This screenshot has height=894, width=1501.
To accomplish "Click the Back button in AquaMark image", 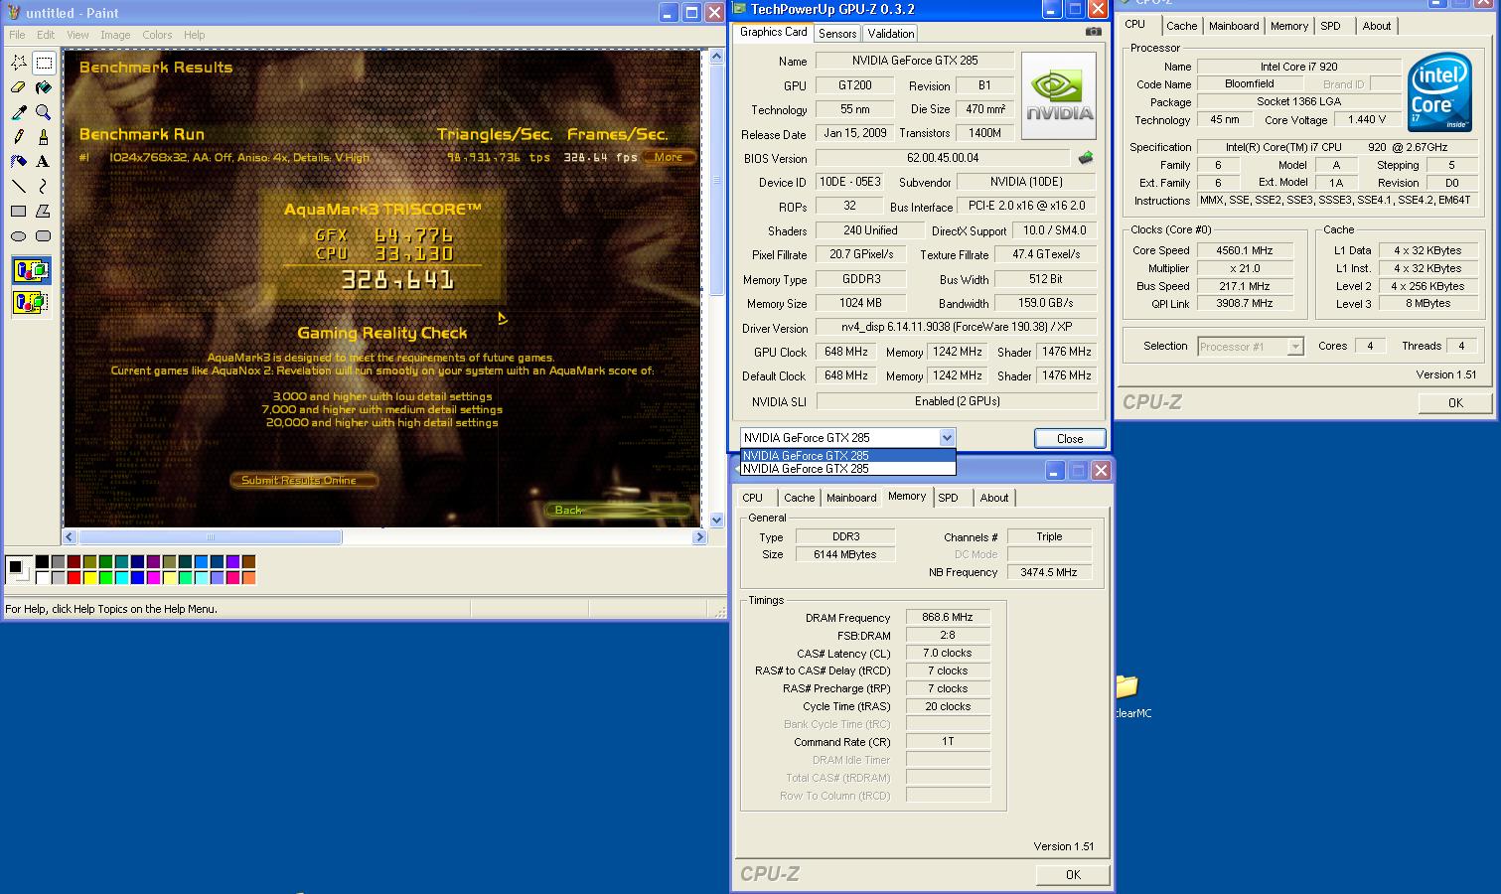I will 618,510.
